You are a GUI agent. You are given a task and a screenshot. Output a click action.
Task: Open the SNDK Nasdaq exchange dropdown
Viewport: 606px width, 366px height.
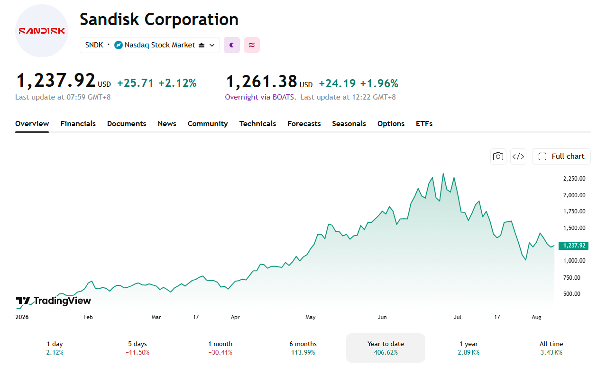[150, 45]
